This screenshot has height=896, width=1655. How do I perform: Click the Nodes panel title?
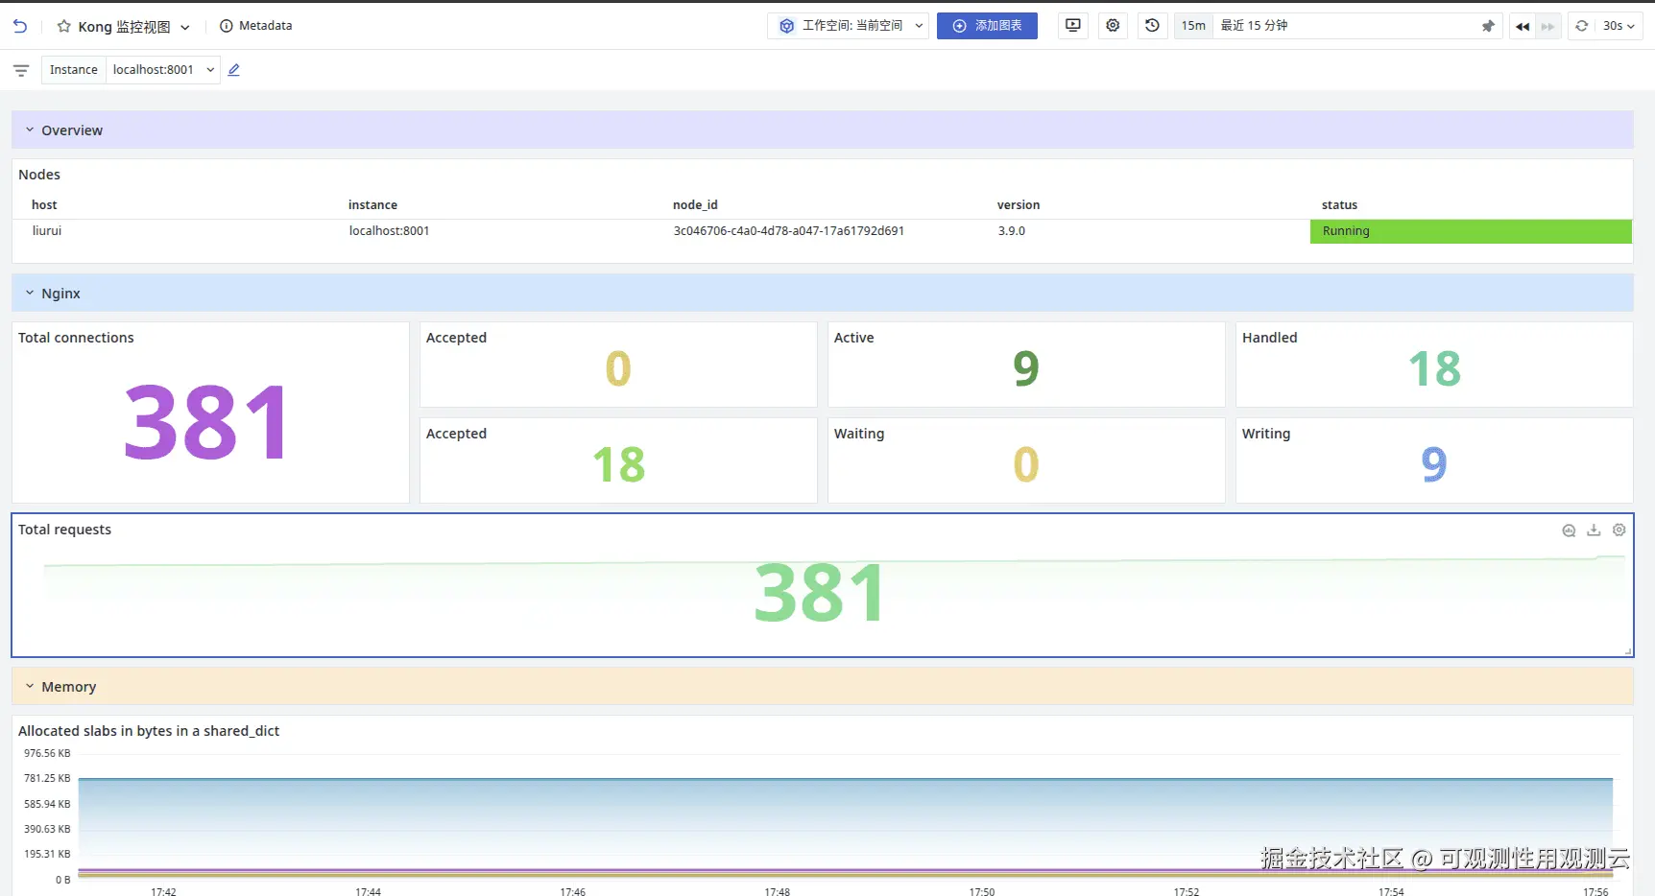tap(39, 175)
